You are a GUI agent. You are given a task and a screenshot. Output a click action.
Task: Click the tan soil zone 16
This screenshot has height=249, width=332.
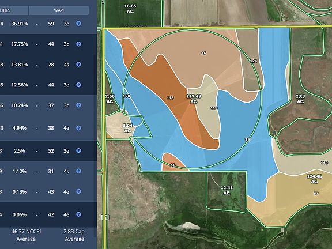[x=203, y=53]
